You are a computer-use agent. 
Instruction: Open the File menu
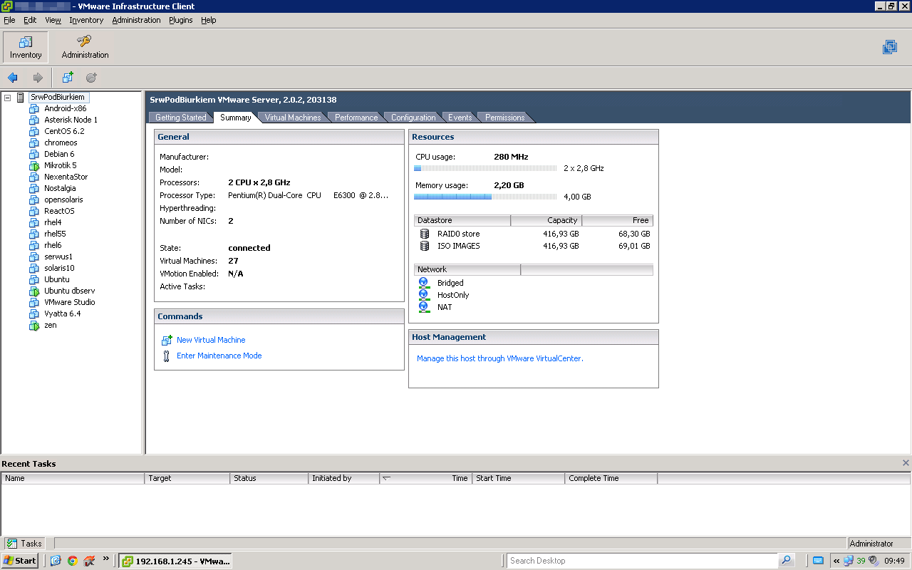point(9,20)
